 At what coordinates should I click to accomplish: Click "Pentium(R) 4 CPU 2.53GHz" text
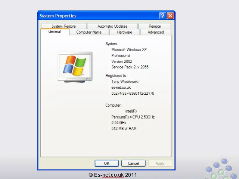point(133,117)
